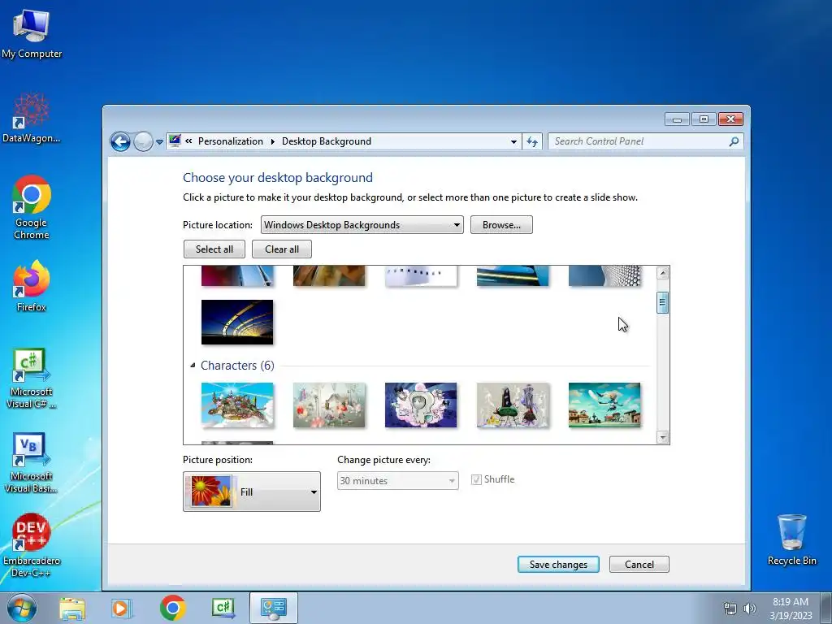
Task: Open My Computer desktop icon
Action: click(32, 34)
